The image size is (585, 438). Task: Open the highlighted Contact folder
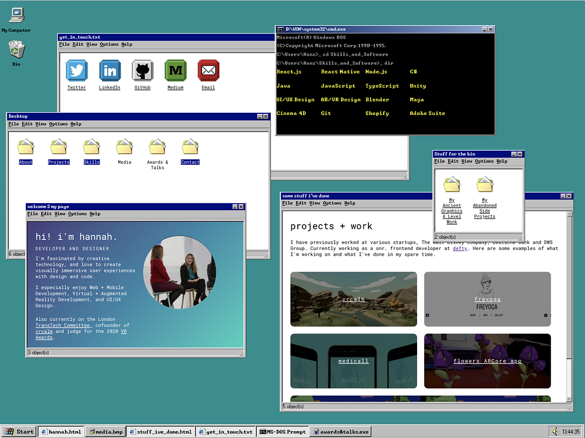click(x=190, y=147)
